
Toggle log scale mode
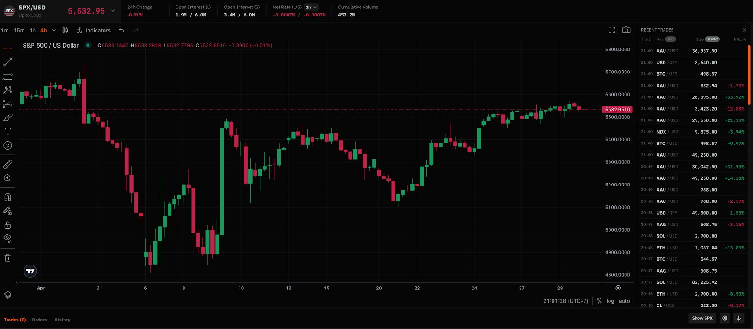[610, 301]
